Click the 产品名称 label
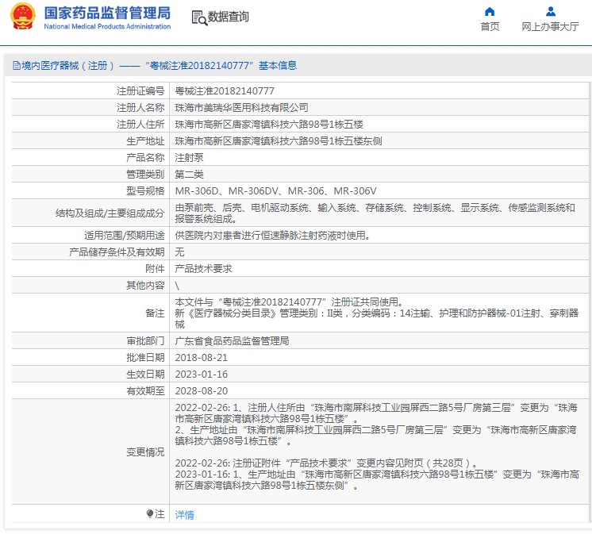 [145, 157]
